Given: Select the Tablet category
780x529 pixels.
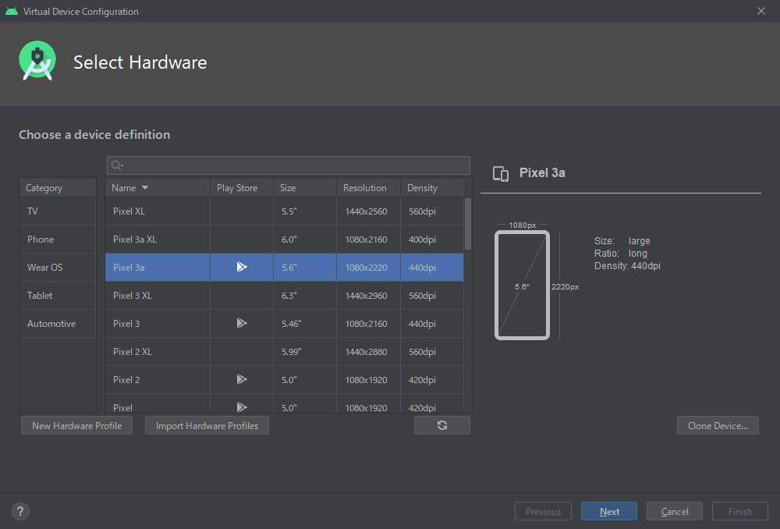Looking at the screenshot, I should point(58,296).
